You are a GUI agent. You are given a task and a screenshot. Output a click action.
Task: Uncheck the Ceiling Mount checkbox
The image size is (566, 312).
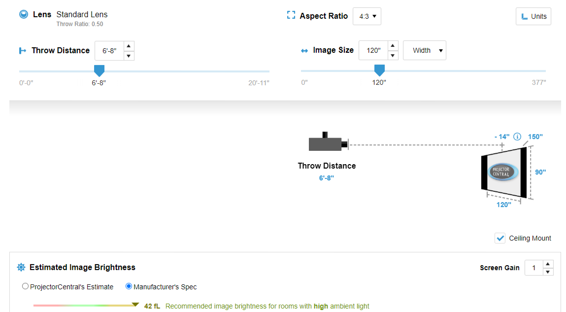[500, 239]
